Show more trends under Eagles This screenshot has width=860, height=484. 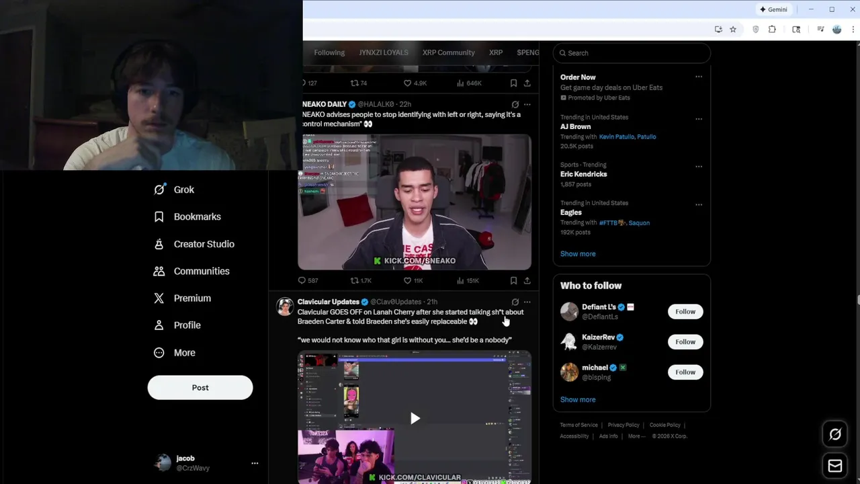click(x=578, y=253)
